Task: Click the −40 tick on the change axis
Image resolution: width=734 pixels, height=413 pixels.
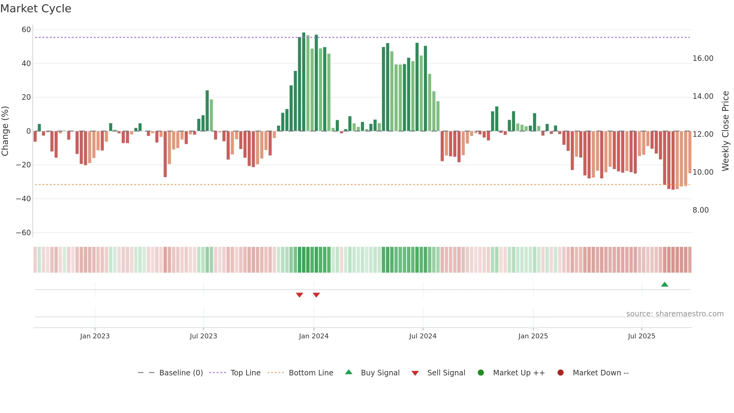Action: (24, 199)
